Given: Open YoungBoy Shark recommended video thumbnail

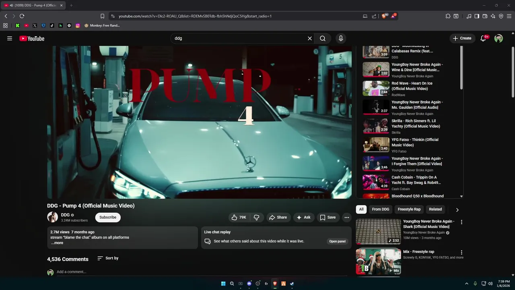Looking at the screenshot, I should 378,232.
